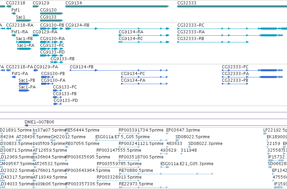
Task: Select protein CG9134-PC
Action: point(133,74)
